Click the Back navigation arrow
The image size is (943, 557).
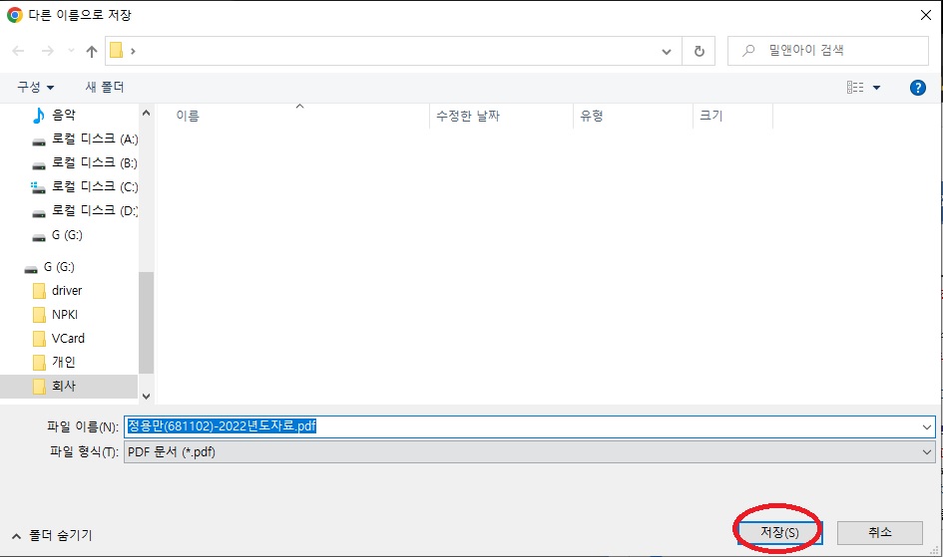click(18, 51)
